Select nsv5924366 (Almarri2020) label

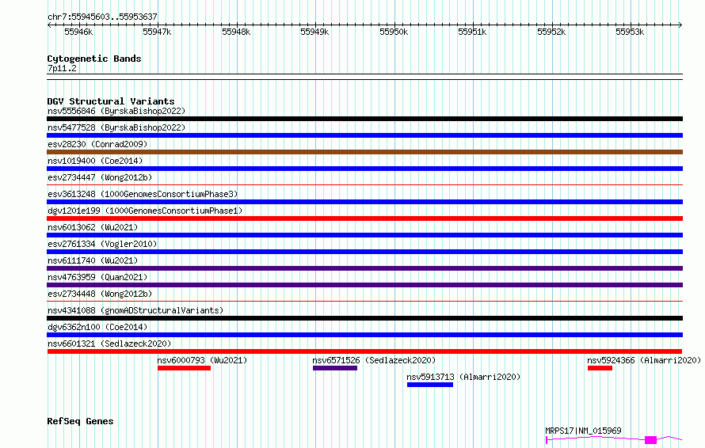(x=644, y=360)
